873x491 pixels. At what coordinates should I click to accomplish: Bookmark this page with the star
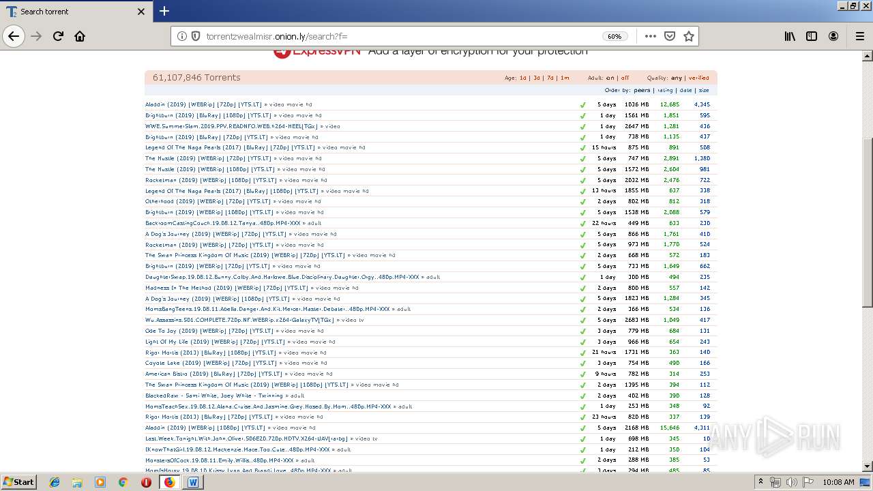[689, 36]
